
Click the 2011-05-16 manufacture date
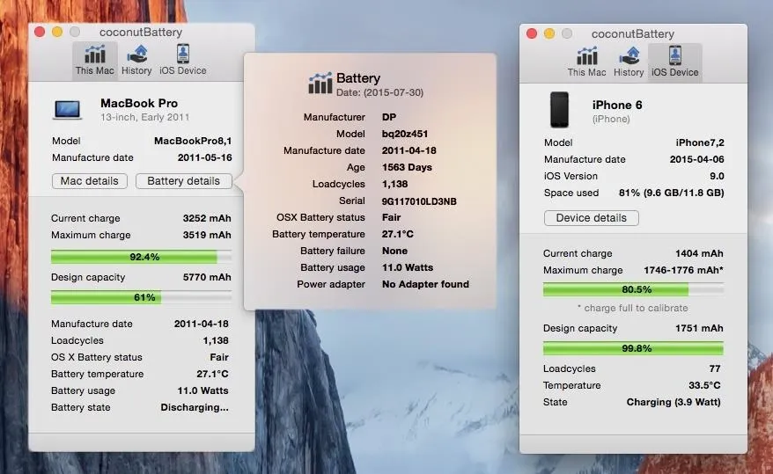[x=204, y=157]
